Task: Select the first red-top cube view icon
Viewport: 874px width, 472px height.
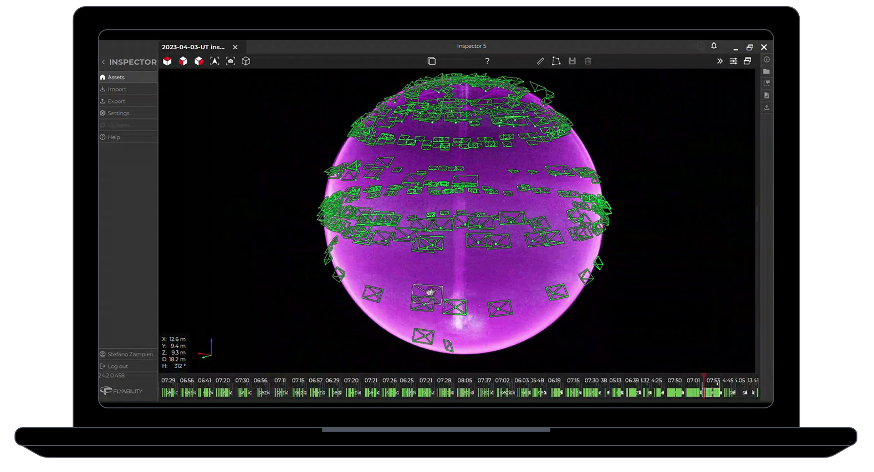Action: coord(167,61)
